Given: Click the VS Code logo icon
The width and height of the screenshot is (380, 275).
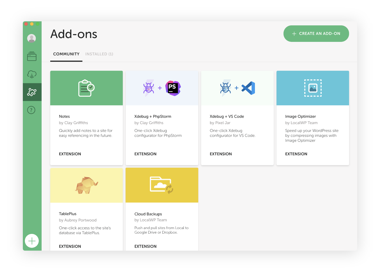Looking at the screenshot, I should pyautogui.click(x=248, y=88).
